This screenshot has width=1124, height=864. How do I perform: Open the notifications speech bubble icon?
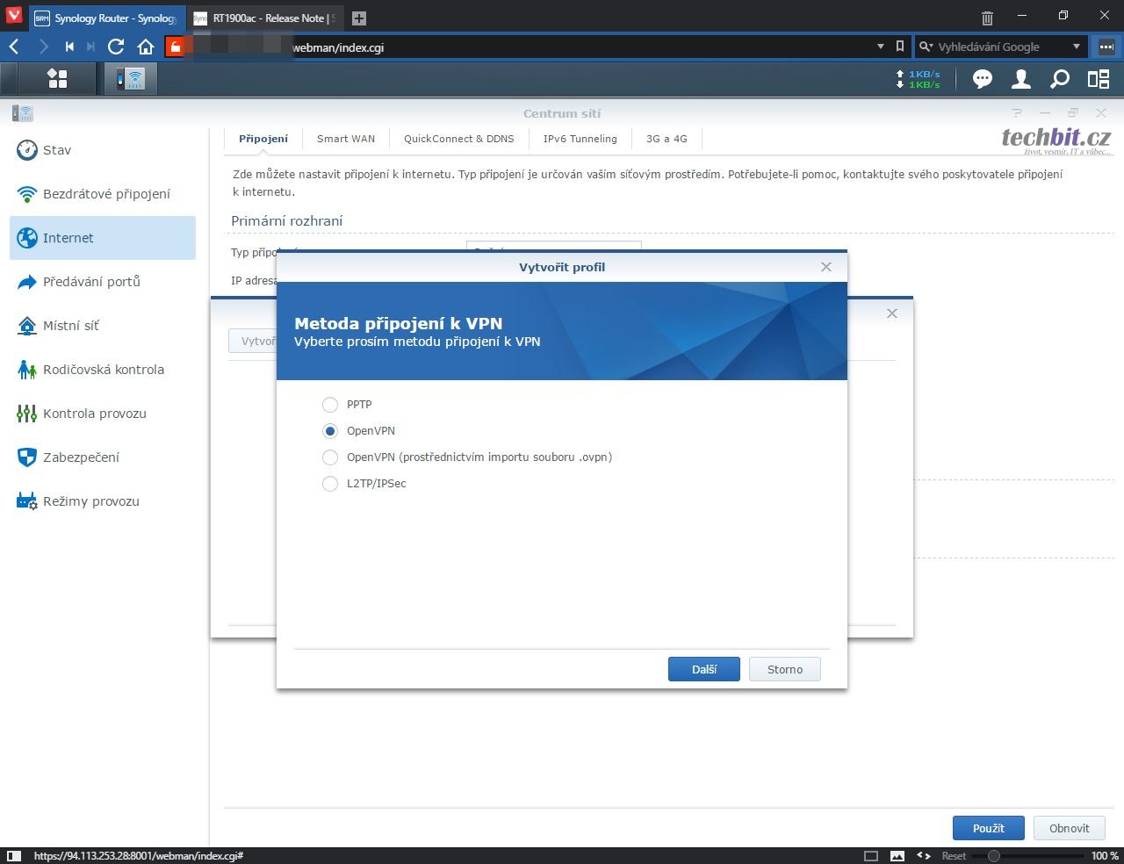[982, 79]
